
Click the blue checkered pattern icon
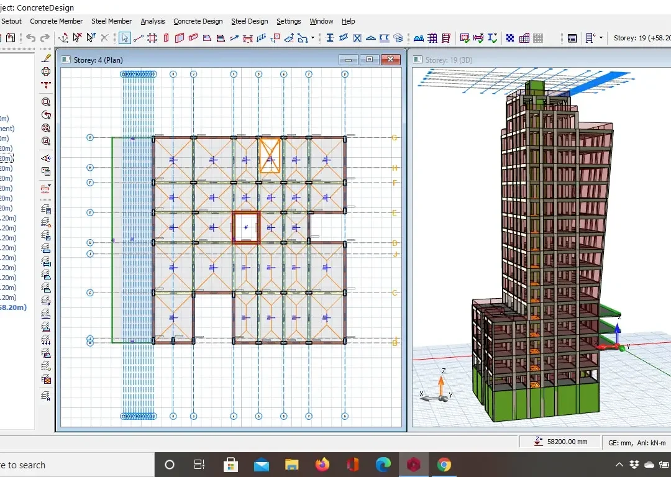[x=510, y=38]
